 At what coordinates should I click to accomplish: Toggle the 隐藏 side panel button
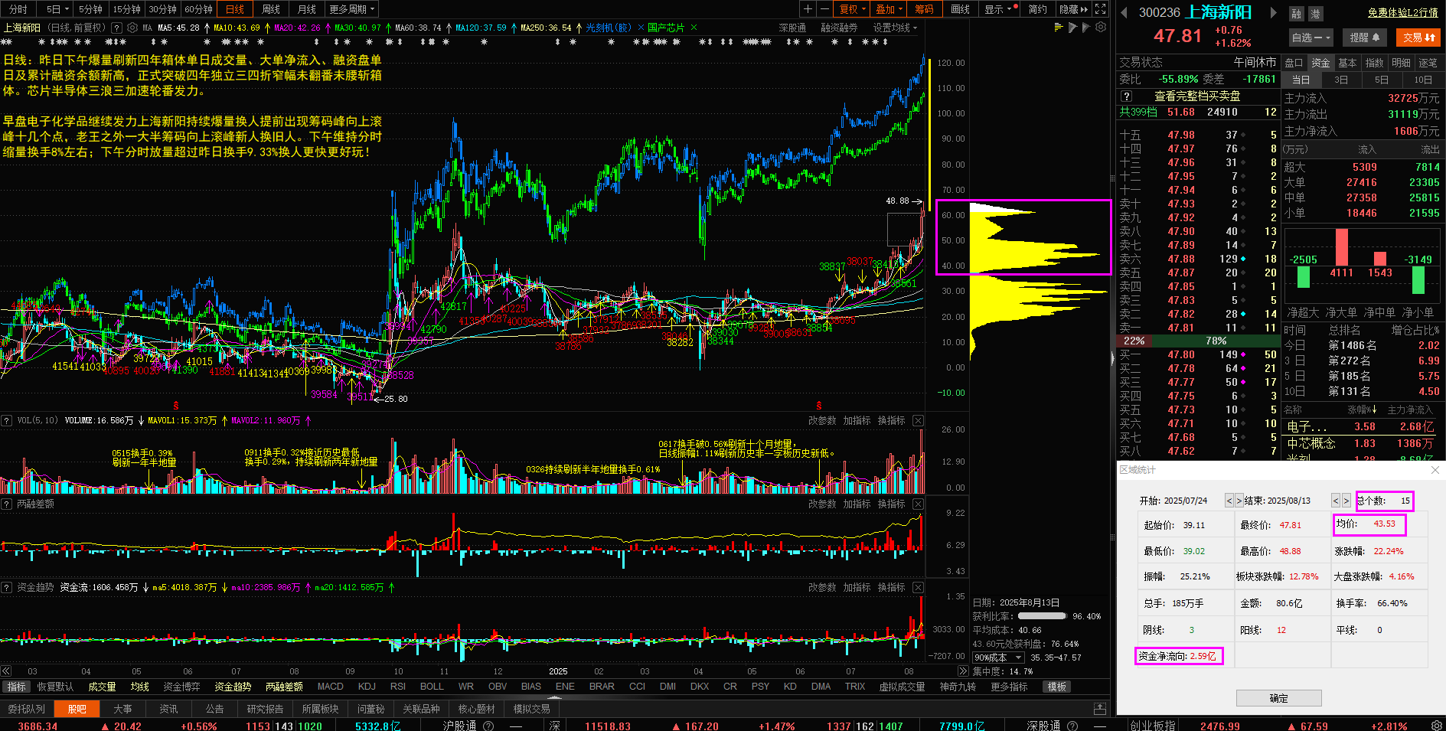(x=1073, y=9)
